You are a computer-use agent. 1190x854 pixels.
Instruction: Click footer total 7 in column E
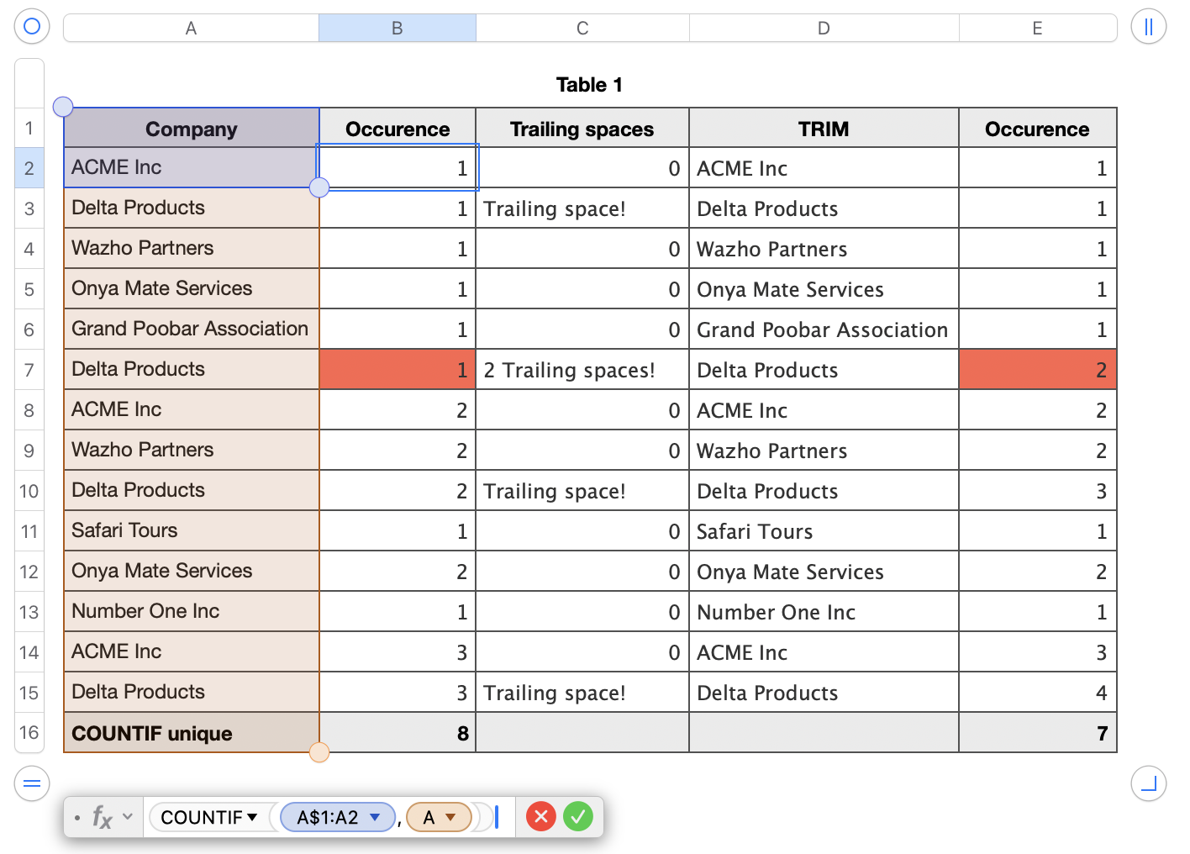[x=1038, y=733]
